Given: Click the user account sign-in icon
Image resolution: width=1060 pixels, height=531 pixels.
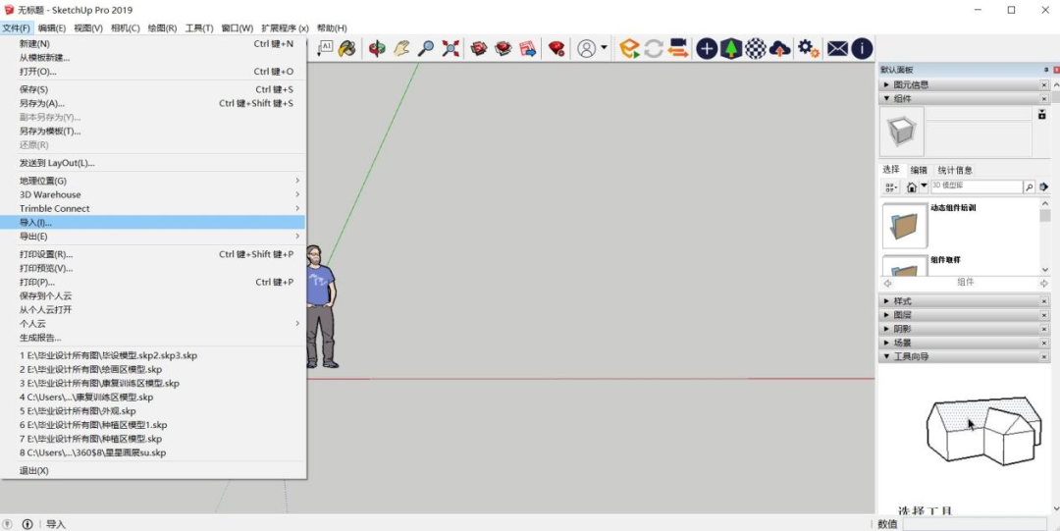Looking at the screenshot, I should pos(587,48).
